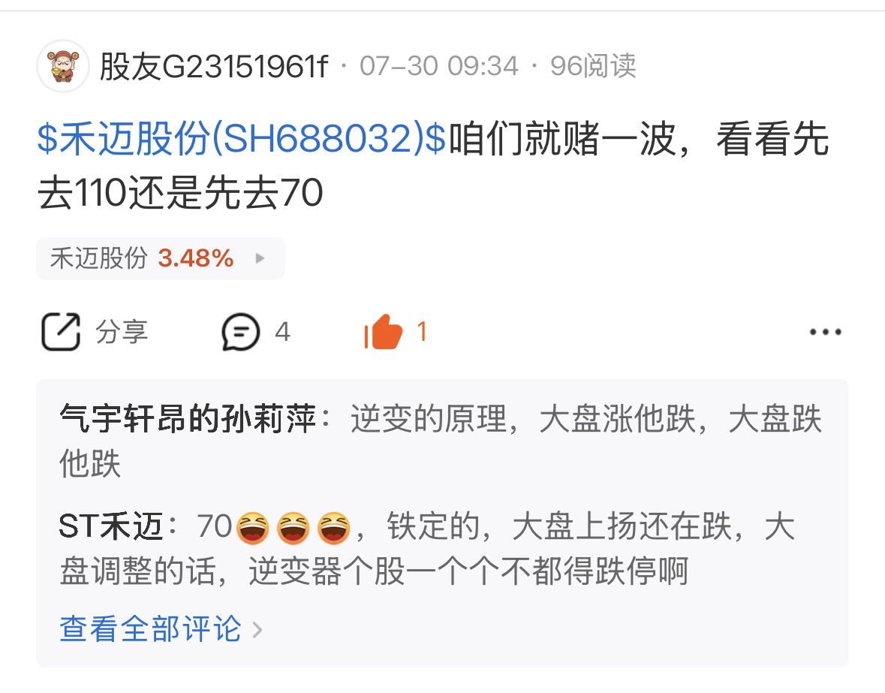The image size is (885, 693).
Task: Open comments via the speech bubble icon
Action: (240, 331)
